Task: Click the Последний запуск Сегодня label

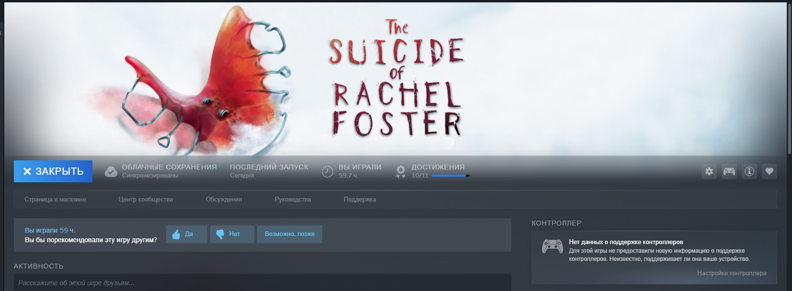Action: point(269,171)
